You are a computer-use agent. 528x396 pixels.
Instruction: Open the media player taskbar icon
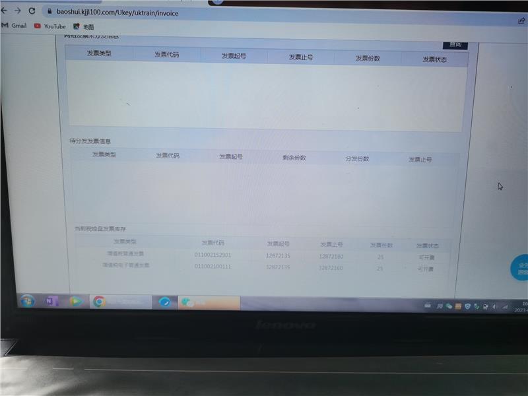[x=76, y=301]
